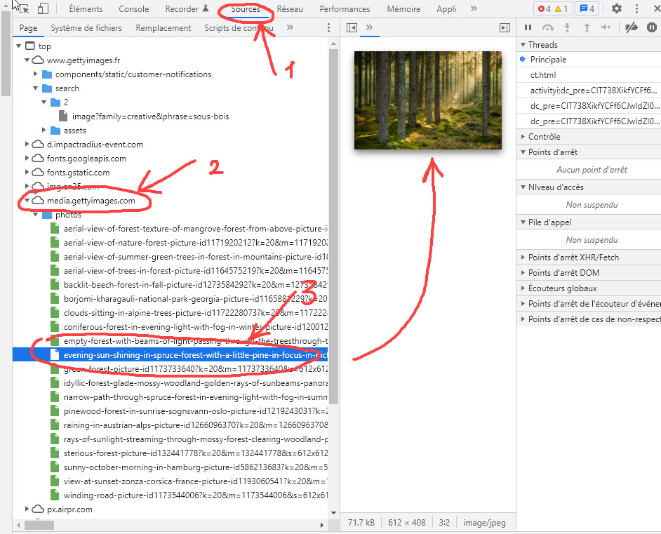661x534 pixels.
Task: Expand components/static/customer-notifications folder
Action: pos(35,74)
